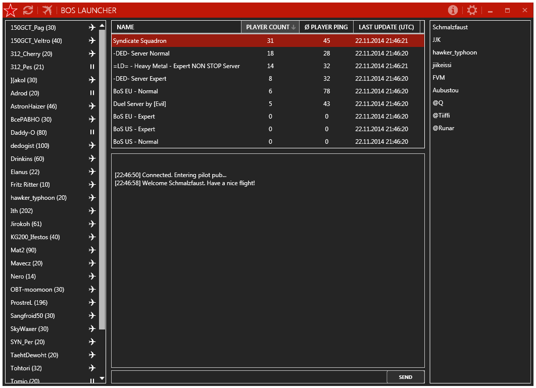
Task: Click the pause icon next to 312_Pes (21)
Action: click(92, 67)
